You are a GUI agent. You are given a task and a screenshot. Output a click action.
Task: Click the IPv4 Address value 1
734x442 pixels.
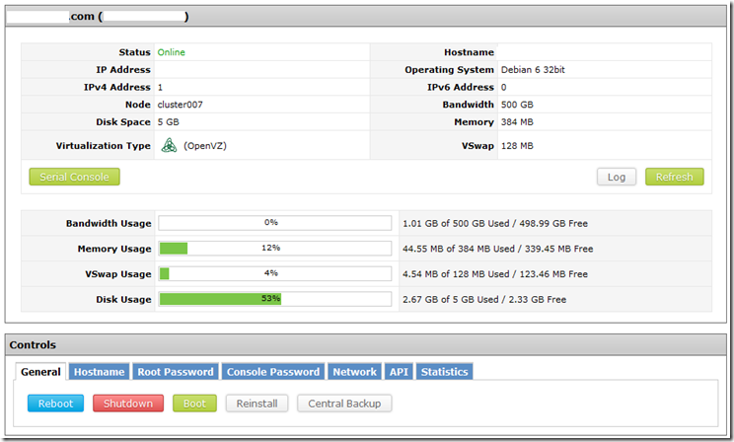(160, 87)
